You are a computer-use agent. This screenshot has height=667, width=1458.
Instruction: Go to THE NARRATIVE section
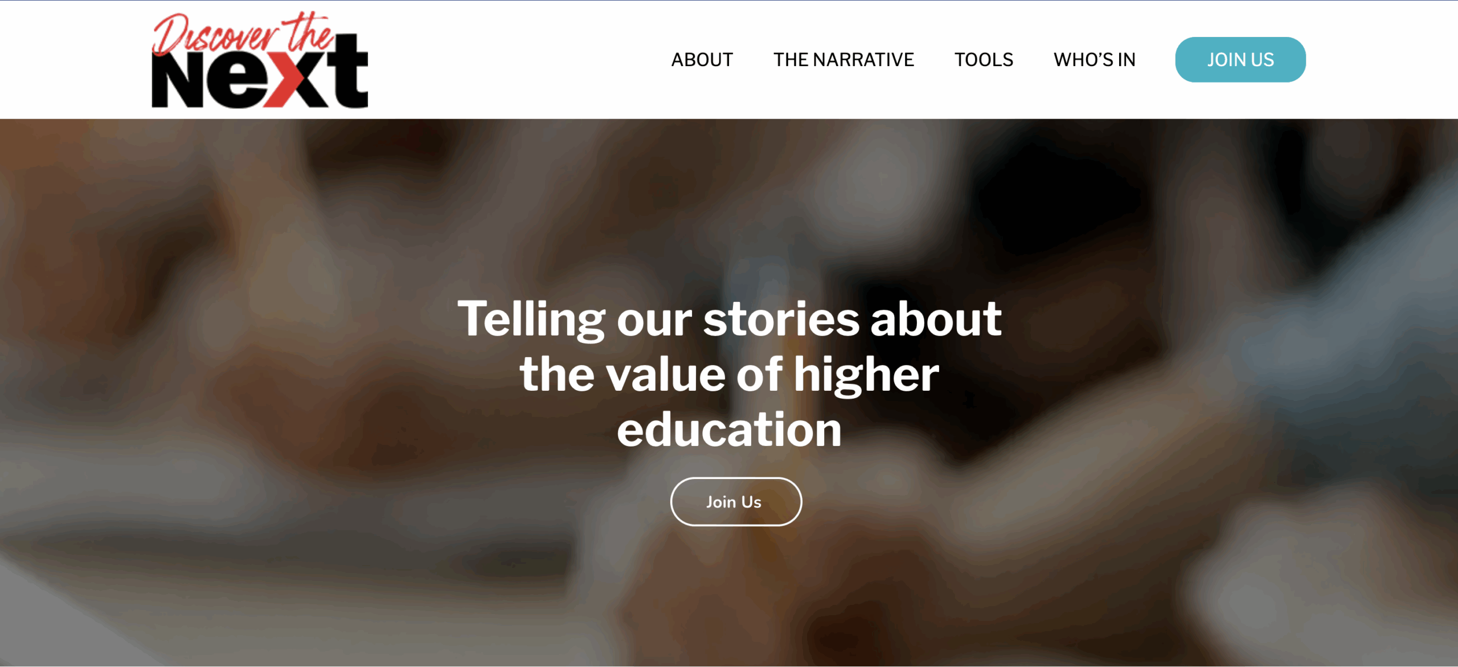pos(843,60)
